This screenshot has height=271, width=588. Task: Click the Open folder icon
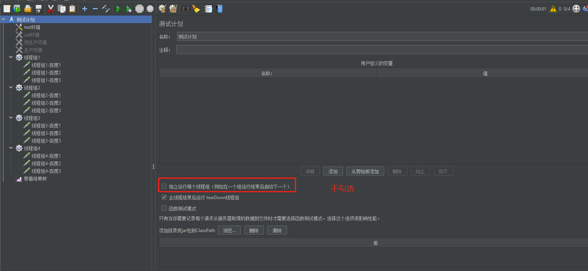click(28, 9)
